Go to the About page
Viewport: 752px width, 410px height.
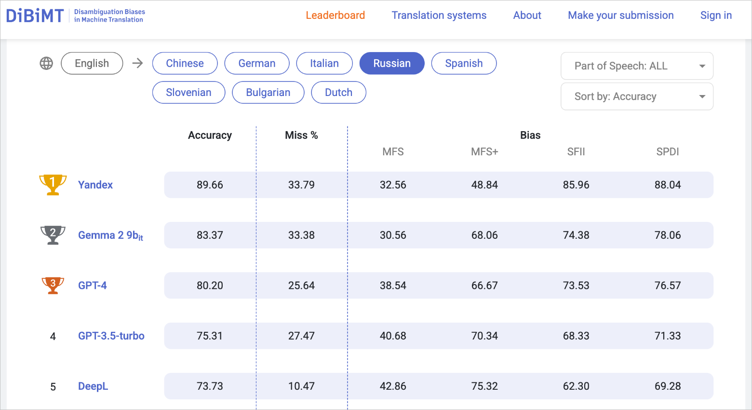tap(527, 15)
